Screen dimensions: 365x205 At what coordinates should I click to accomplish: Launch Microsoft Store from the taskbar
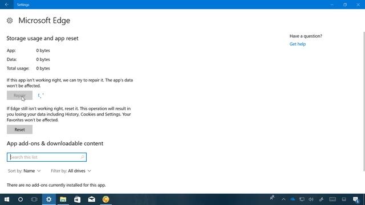[x=78, y=199]
